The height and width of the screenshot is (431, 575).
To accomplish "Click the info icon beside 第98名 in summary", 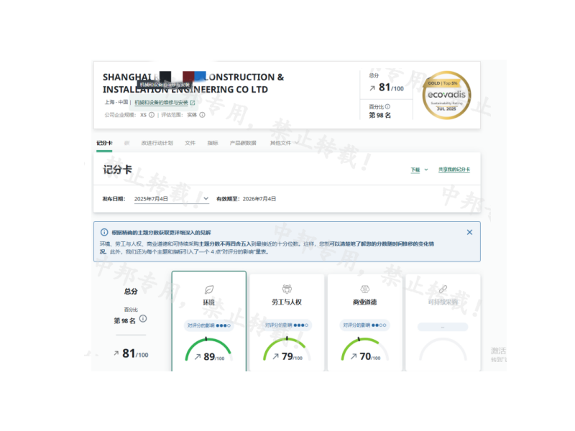I will (x=143, y=319).
